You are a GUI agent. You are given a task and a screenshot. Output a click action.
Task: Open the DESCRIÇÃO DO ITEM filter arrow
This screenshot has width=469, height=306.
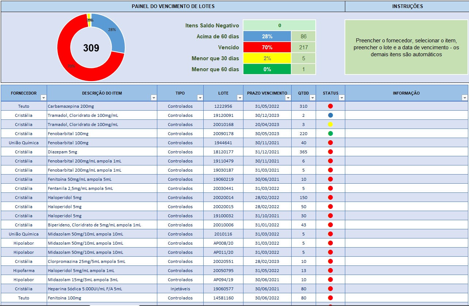click(x=154, y=98)
